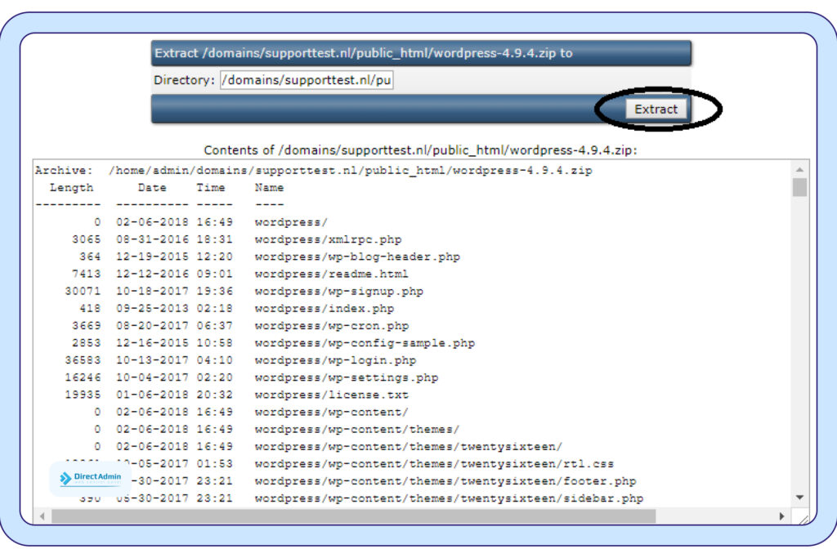Select the twentysixteen/rtl.css entry
Screen dimensions: 837x558
pos(434,463)
